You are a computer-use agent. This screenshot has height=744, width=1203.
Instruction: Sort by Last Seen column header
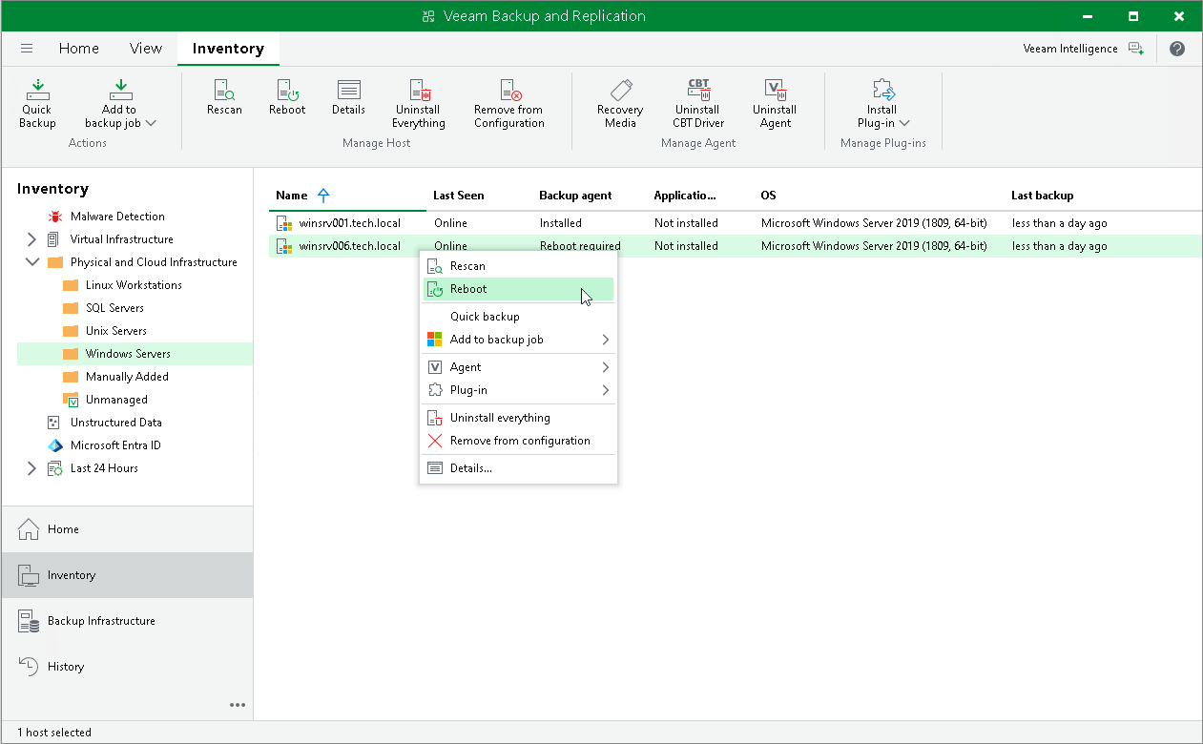click(458, 196)
